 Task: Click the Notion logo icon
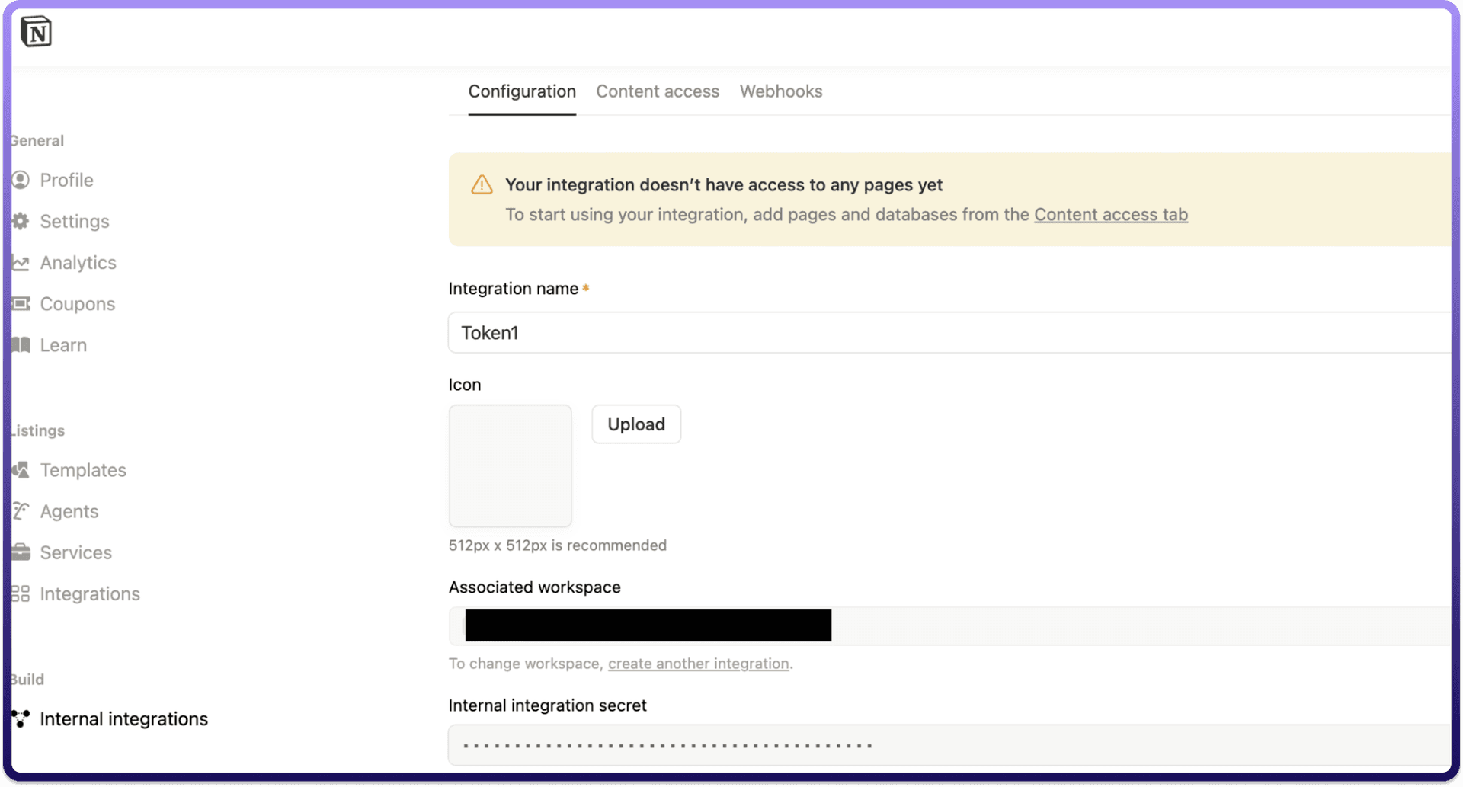click(36, 32)
